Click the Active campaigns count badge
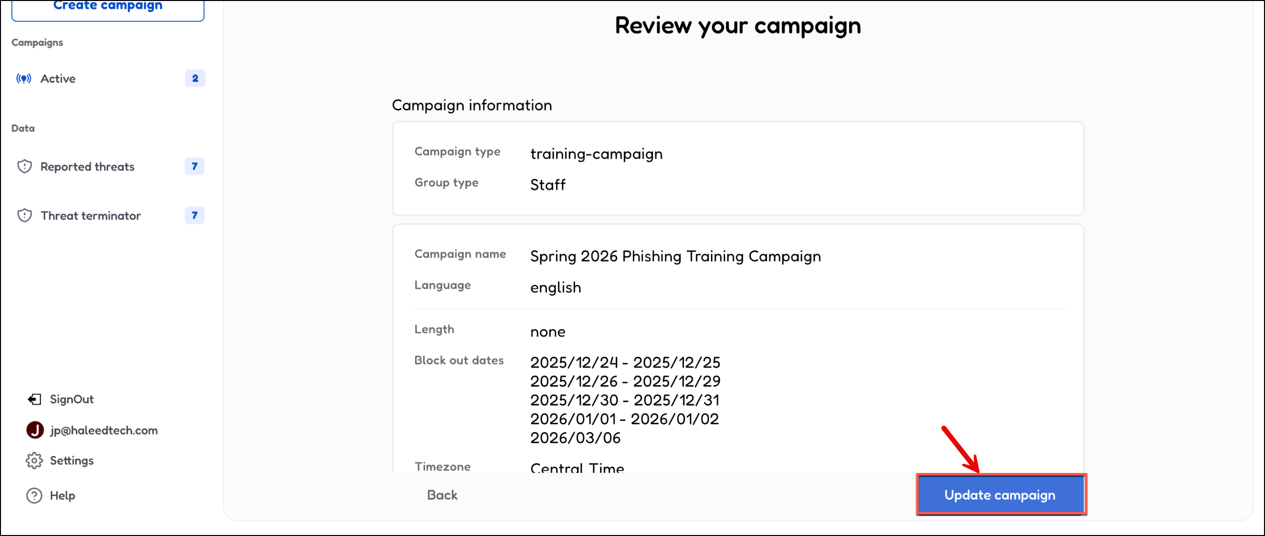 point(195,78)
